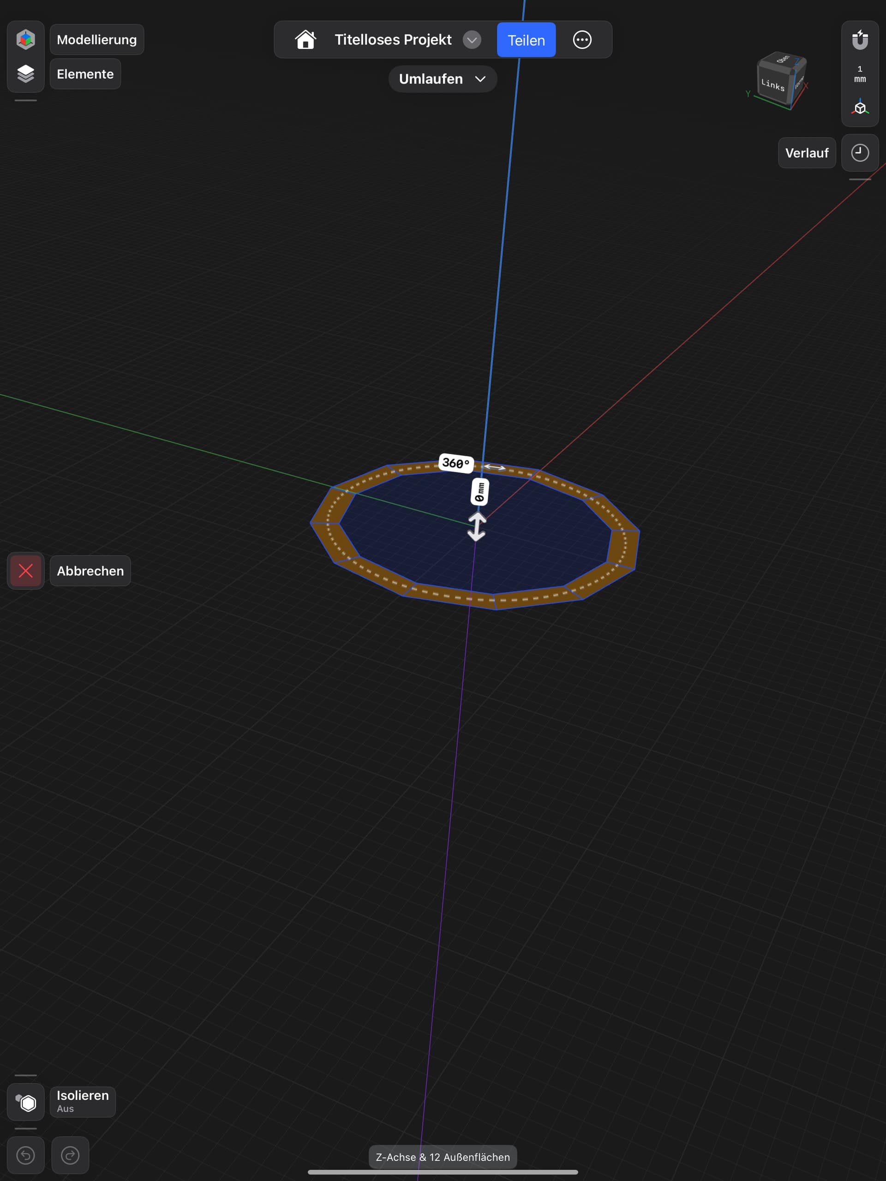The image size is (886, 1181).
Task: Open the Titelloses Projekt chevron menu
Action: point(472,40)
